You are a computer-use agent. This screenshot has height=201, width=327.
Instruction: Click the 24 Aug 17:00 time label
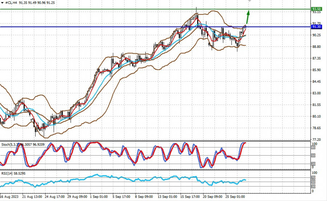(x=54, y=197)
